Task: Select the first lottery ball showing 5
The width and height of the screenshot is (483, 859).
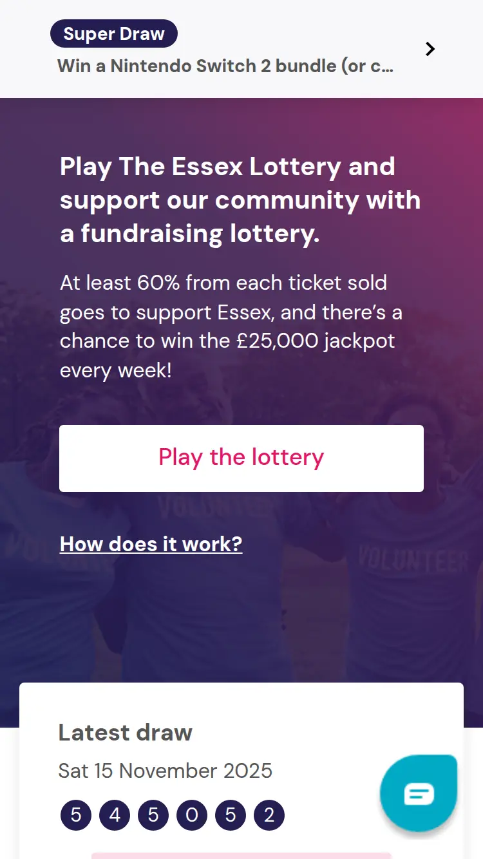Action: coord(75,815)
